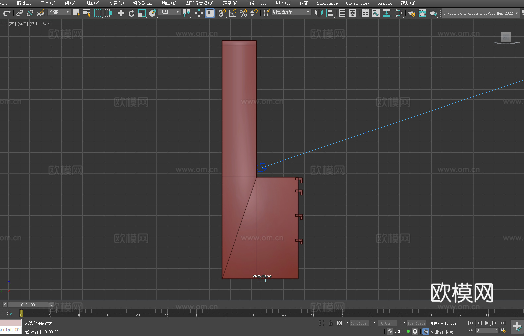Open the 渲染(R) menu
The height and width of the screenshot is (336, 524).
230,3
